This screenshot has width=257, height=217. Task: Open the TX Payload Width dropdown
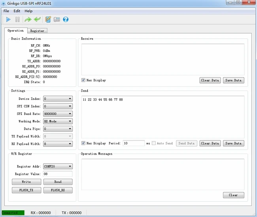point(58,137)
